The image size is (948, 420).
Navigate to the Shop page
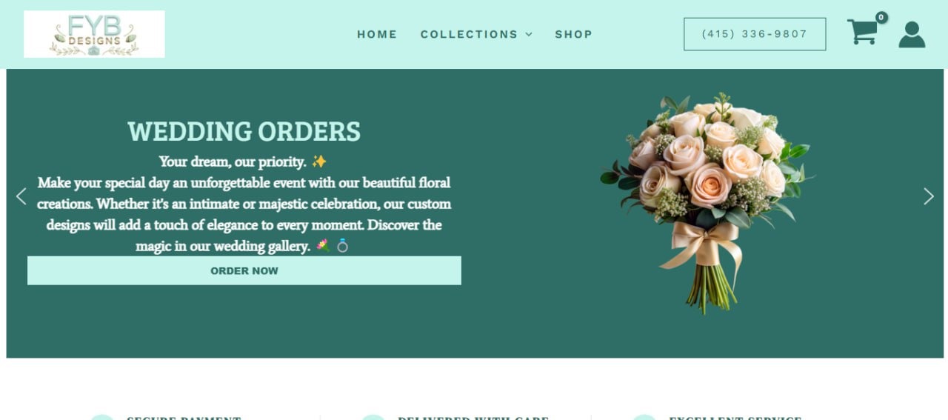tap(574, 34)
